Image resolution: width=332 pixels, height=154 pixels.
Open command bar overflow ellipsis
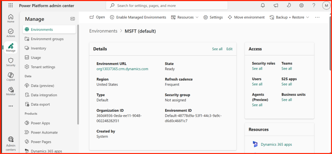(317, 17)
